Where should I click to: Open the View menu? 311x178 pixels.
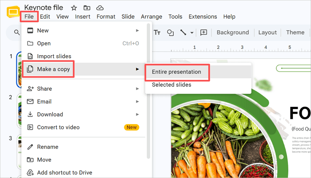click(x=63, y=17)
